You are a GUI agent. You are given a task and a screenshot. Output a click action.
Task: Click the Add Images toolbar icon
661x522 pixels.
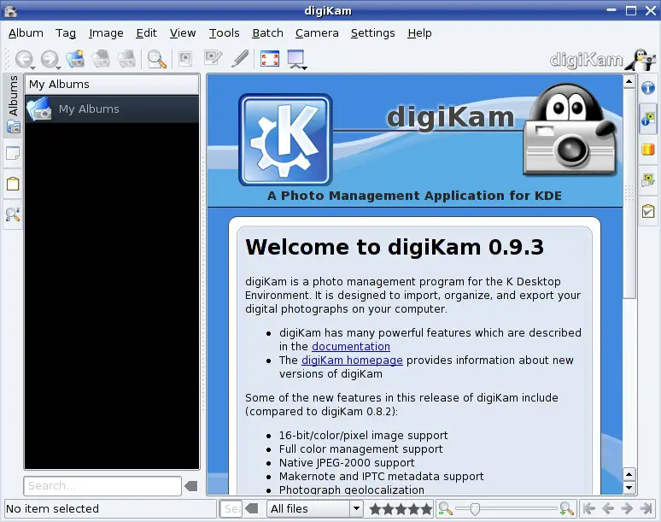click(x=101, y=59)
